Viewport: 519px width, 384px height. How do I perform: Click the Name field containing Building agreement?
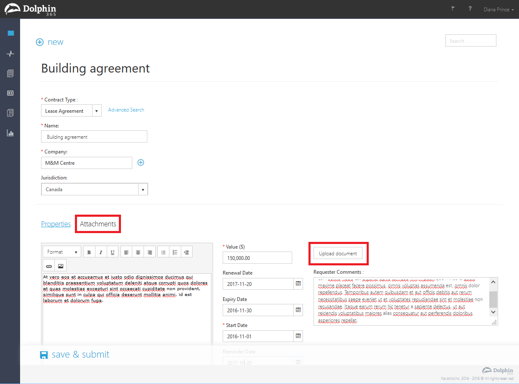point(94,137)
